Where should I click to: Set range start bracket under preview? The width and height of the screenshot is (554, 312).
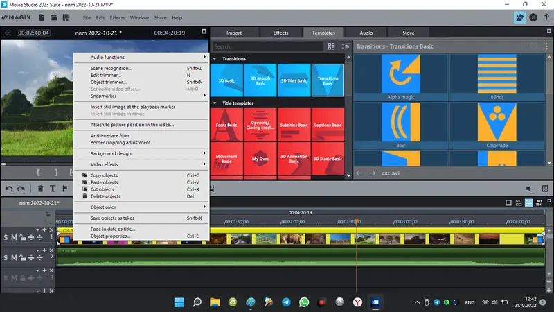(x=38, y=172)
